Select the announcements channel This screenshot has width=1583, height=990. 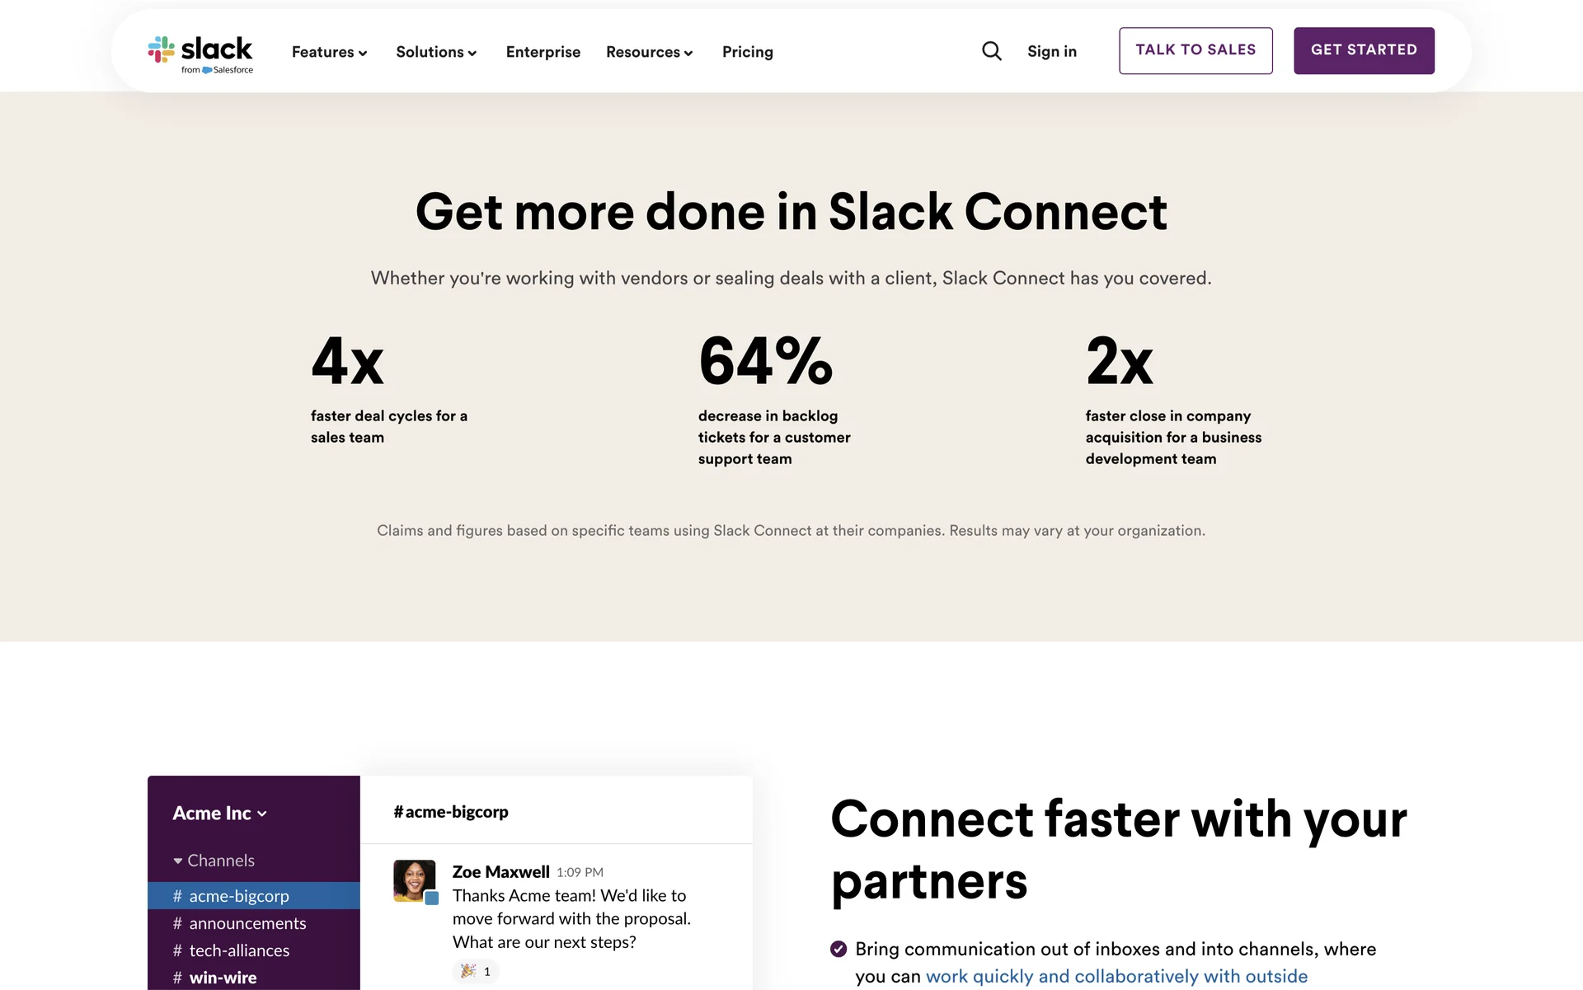(247, 923)
